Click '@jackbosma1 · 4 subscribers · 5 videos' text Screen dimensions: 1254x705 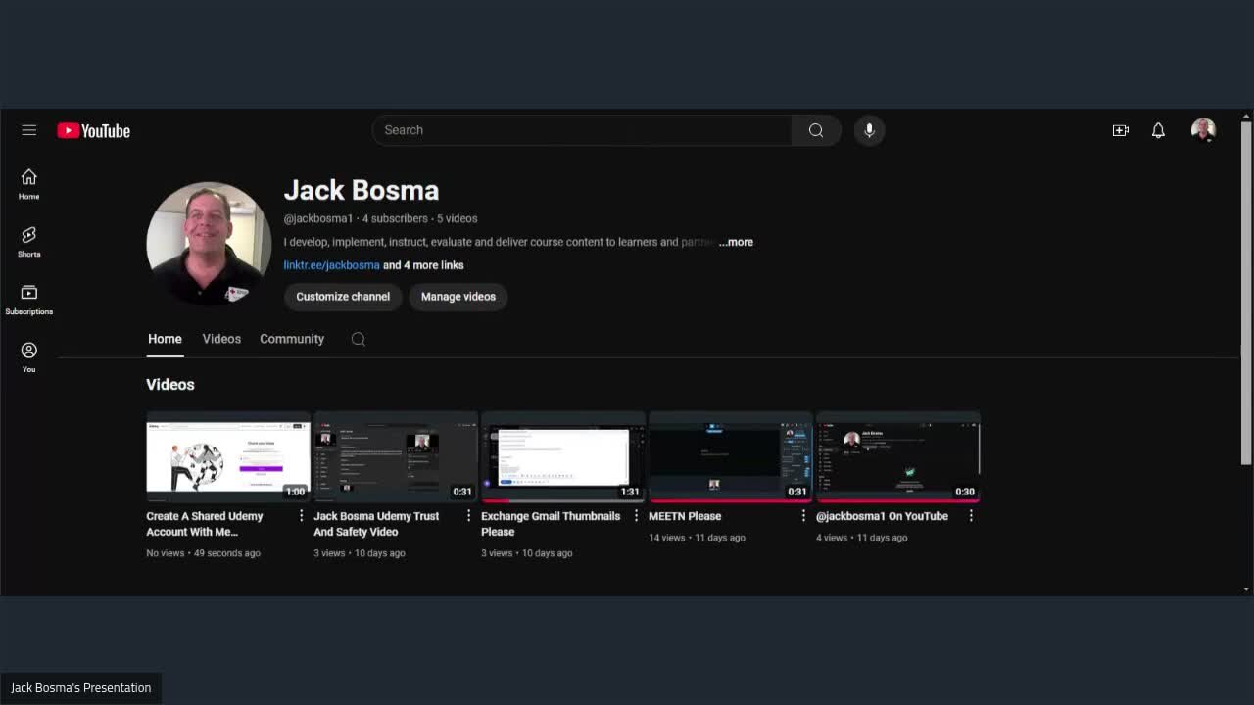point(381,218)
